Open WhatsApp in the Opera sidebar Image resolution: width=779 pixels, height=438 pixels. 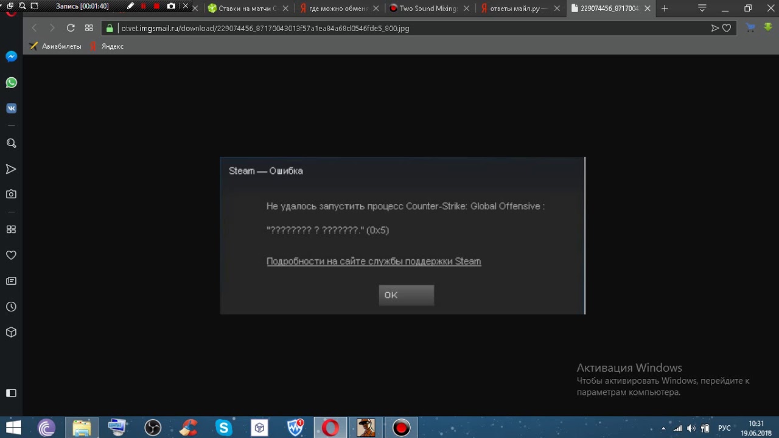(x=11, y=83)
